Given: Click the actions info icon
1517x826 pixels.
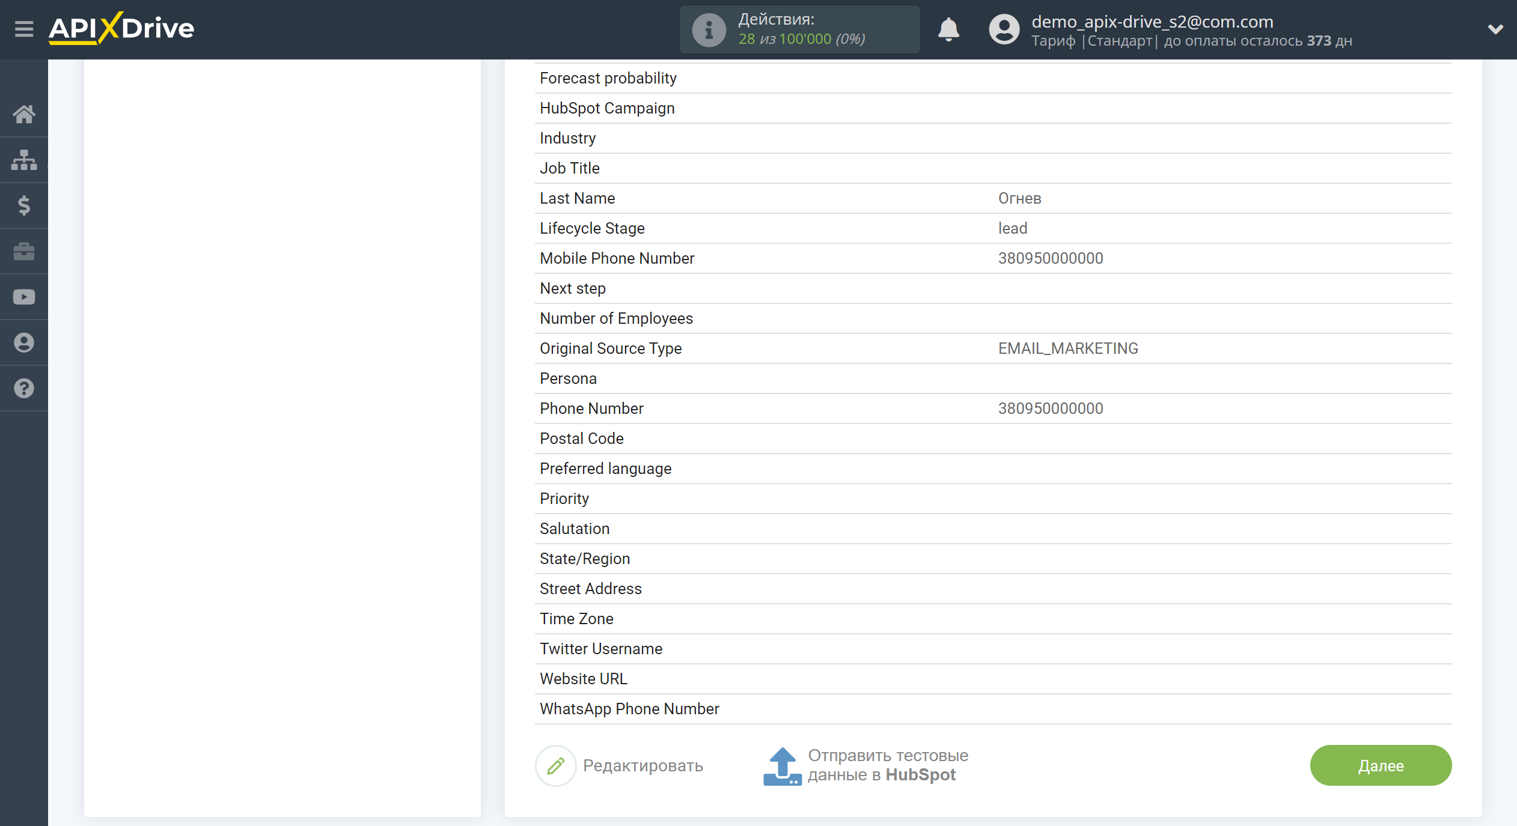Looking at the screenshot, I should click(x=709, y=29).
